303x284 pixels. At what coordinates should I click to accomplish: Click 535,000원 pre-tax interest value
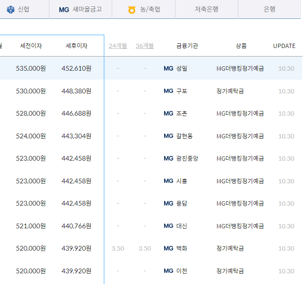coord(31,69)
